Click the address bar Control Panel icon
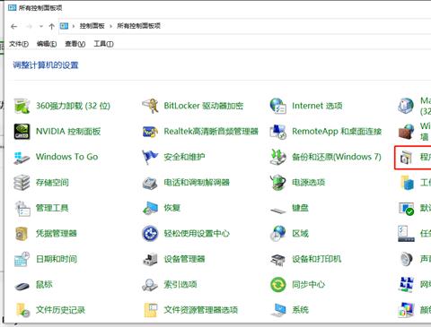Viewport: 431px width, 327px height. point(64,26)
